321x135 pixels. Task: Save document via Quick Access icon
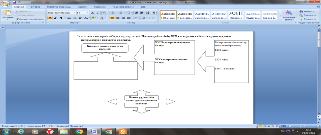pos(14,2)
